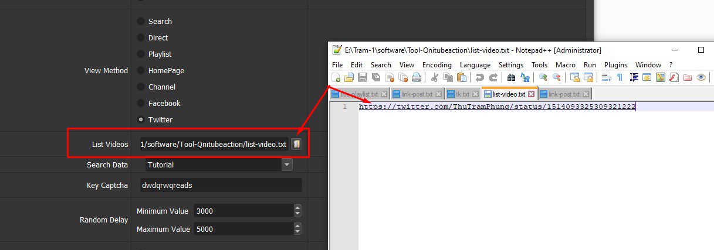Screen dimensions: 714x250
Task: Toggle synchronized vertical scrolling icon
Action: click(x=575, y=77)
